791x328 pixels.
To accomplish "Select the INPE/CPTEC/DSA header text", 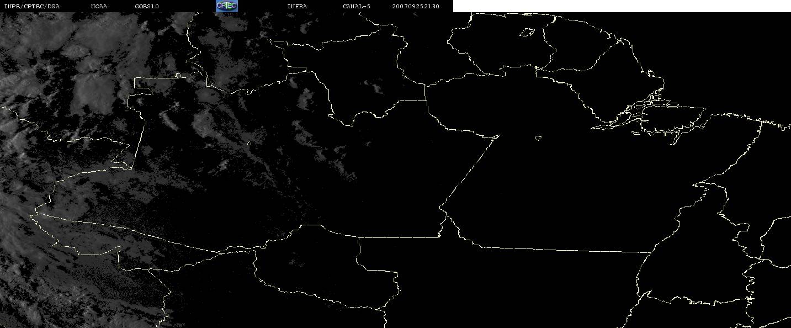I will 32,7.
